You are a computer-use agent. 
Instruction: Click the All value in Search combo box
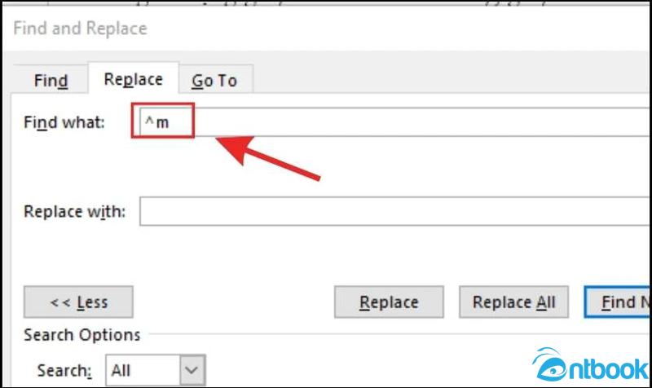pyautogui.click(x=121, y=370)
